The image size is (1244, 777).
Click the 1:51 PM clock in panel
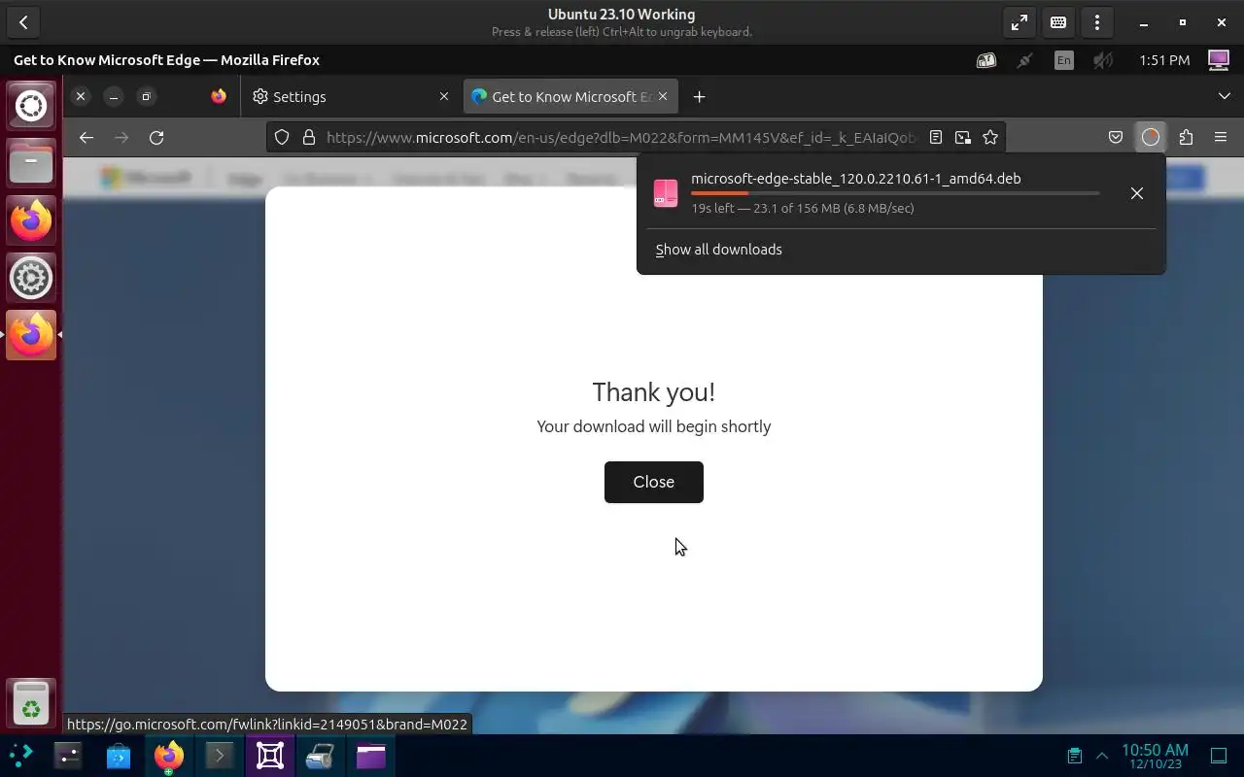[x=1164, y=60]
